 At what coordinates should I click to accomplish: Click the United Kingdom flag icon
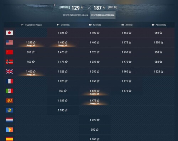coord(9,72)
